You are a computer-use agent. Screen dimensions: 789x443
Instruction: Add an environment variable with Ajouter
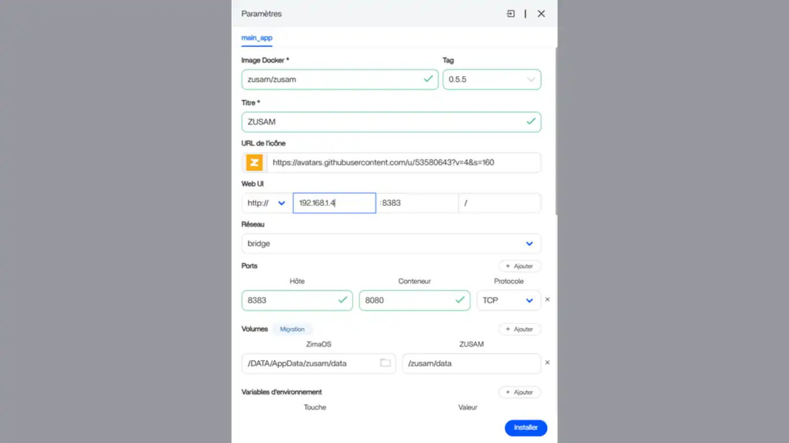520,392
